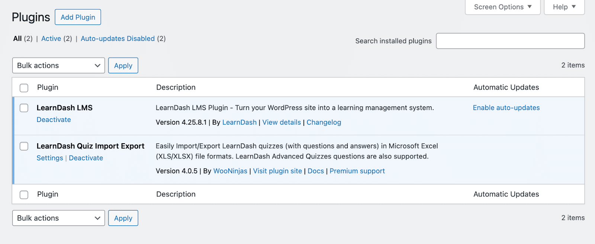Image resolution: width=595 pixels, height=244 pixels.
Task: Click the Plugin column label in footer
Action: (x=48, y=194)
